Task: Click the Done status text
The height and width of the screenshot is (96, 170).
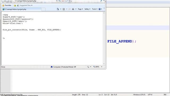Action: point(3,67)
